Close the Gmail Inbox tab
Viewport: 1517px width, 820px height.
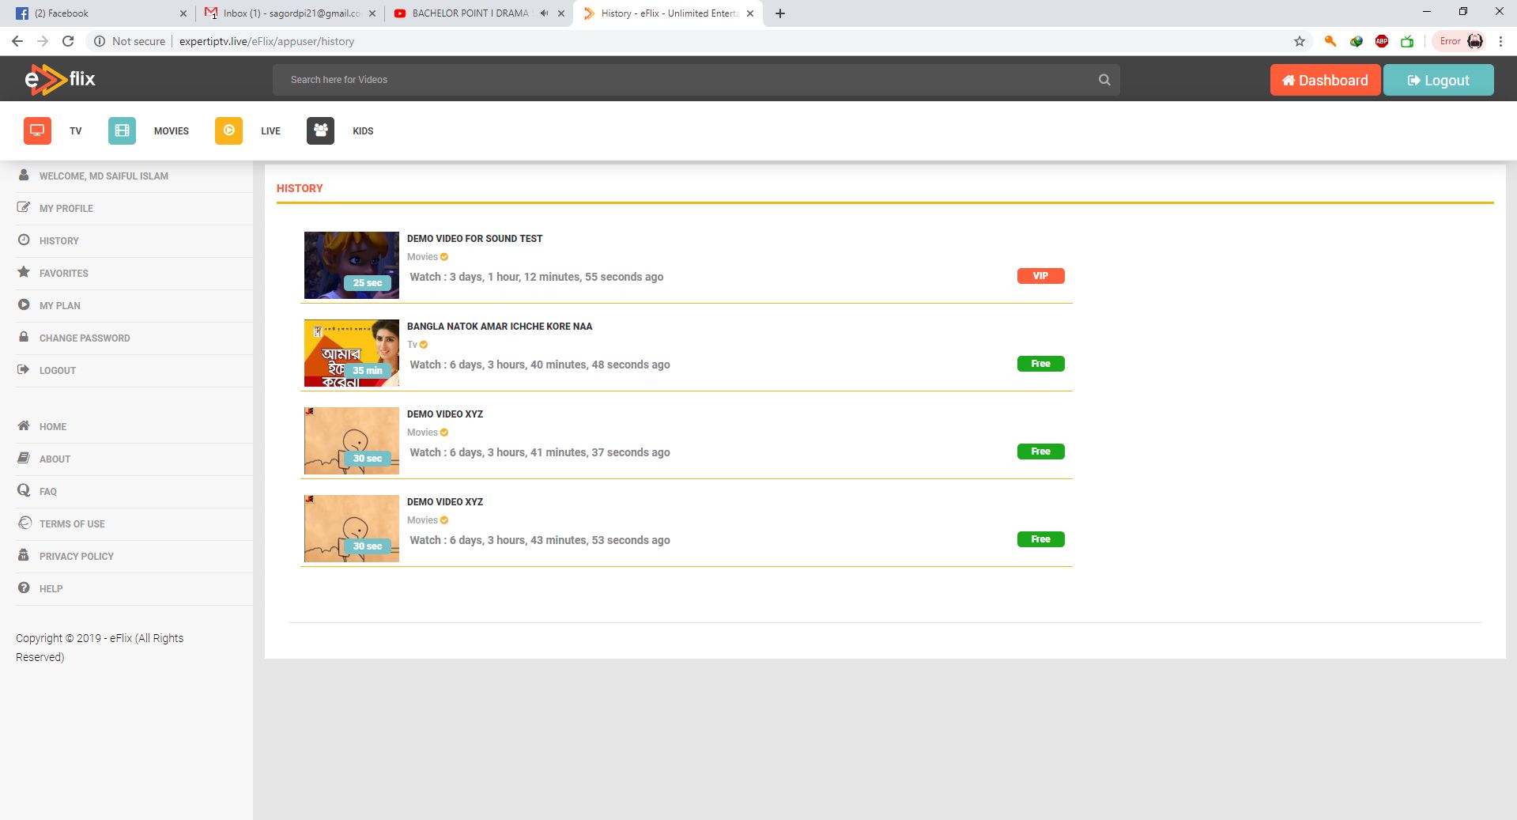[372, 13]
